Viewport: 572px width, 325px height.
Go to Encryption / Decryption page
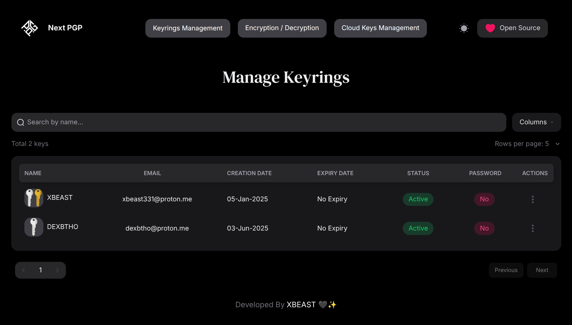click(282, 28)
